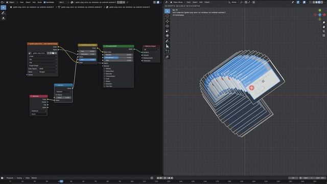This screenshot has height=184, width=327.
Task: Open Add menu in node editor
Action: (34, 2)
